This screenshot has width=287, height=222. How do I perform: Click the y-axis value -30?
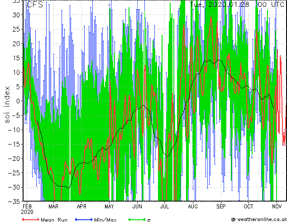point(14,187)
